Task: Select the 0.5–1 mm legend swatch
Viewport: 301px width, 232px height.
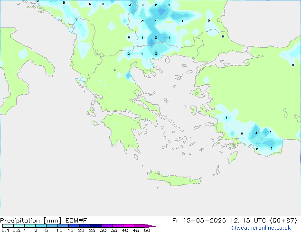Action: point(19,226)
